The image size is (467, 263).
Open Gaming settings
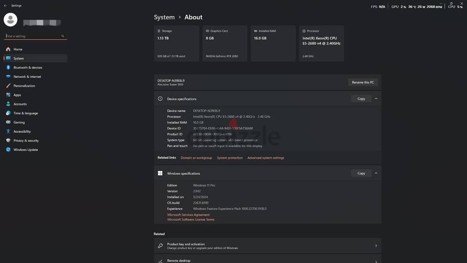tap(35, 122)
